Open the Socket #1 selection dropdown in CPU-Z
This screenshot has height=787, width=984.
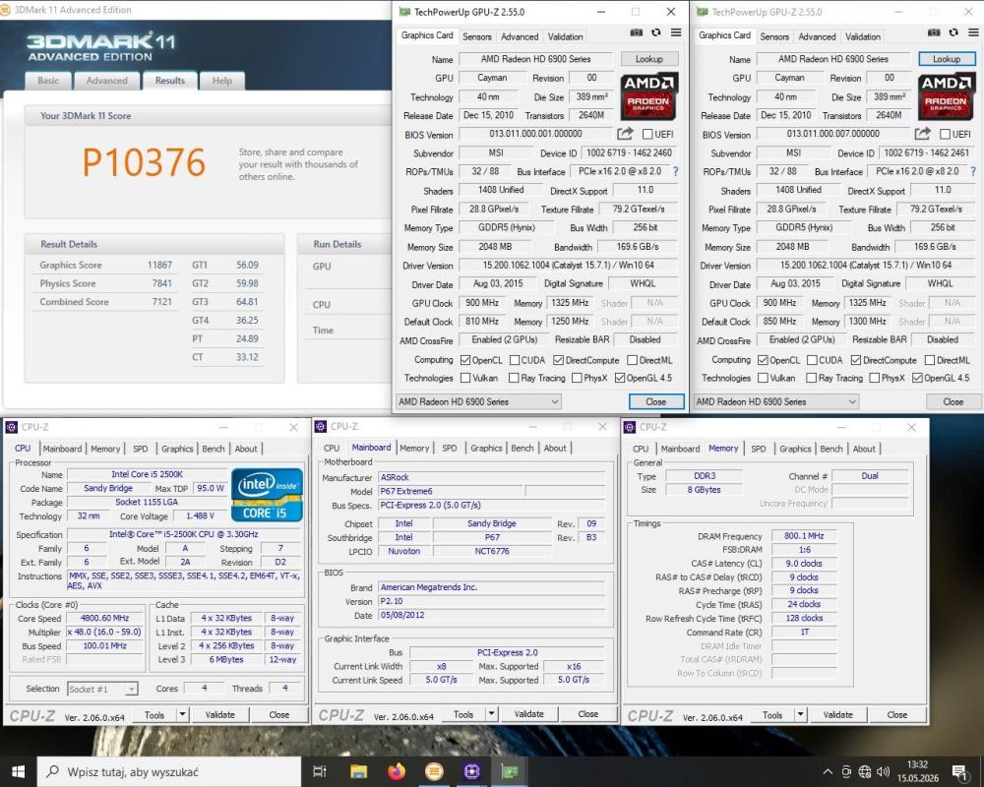click(x=102, y=689)
